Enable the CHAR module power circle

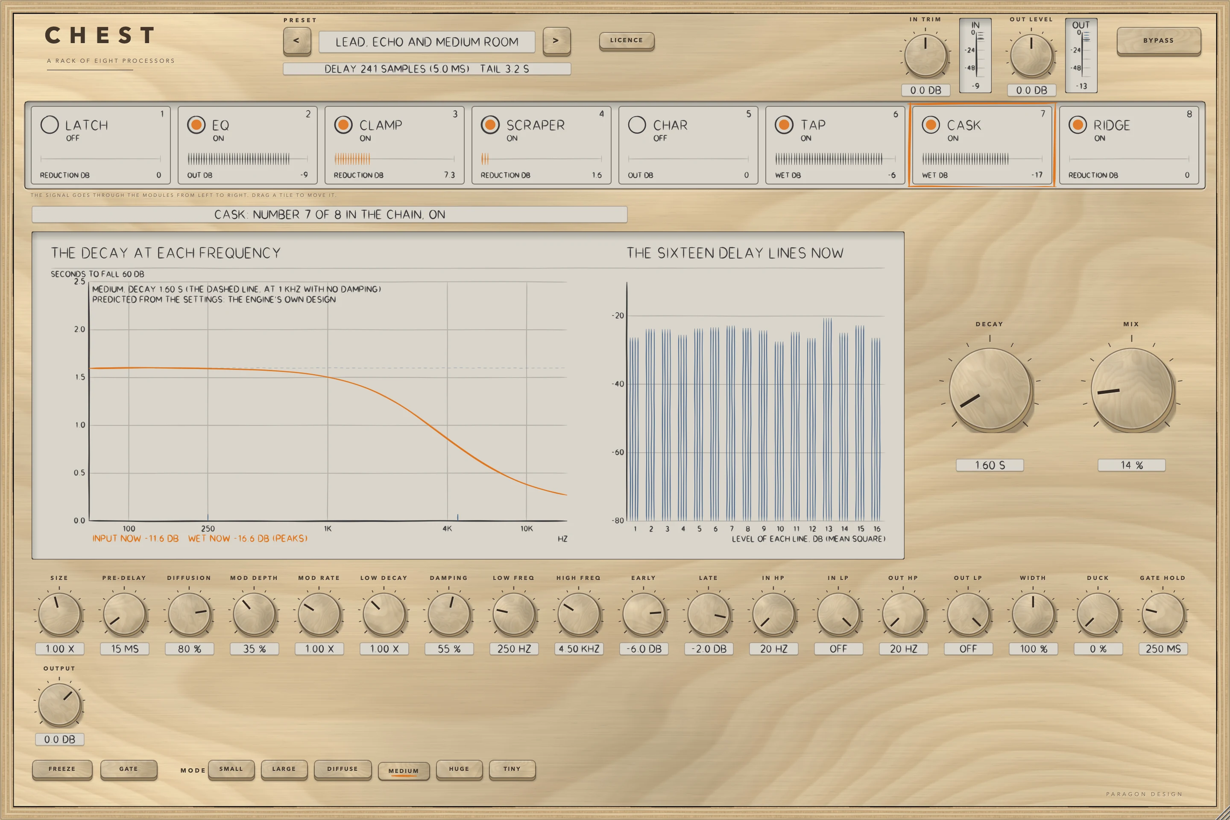point(637,124)
